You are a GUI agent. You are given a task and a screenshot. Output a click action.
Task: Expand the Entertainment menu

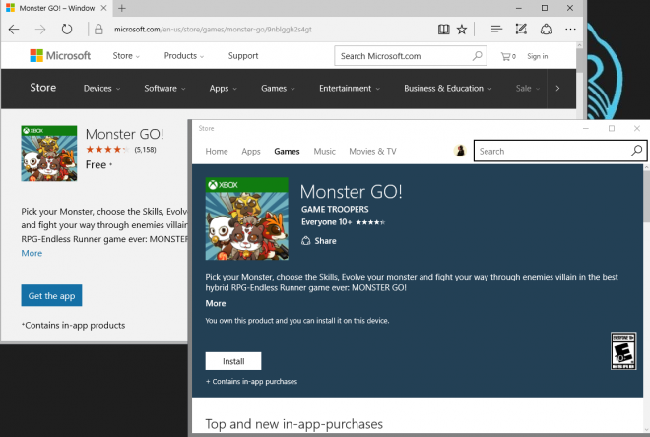349,89
